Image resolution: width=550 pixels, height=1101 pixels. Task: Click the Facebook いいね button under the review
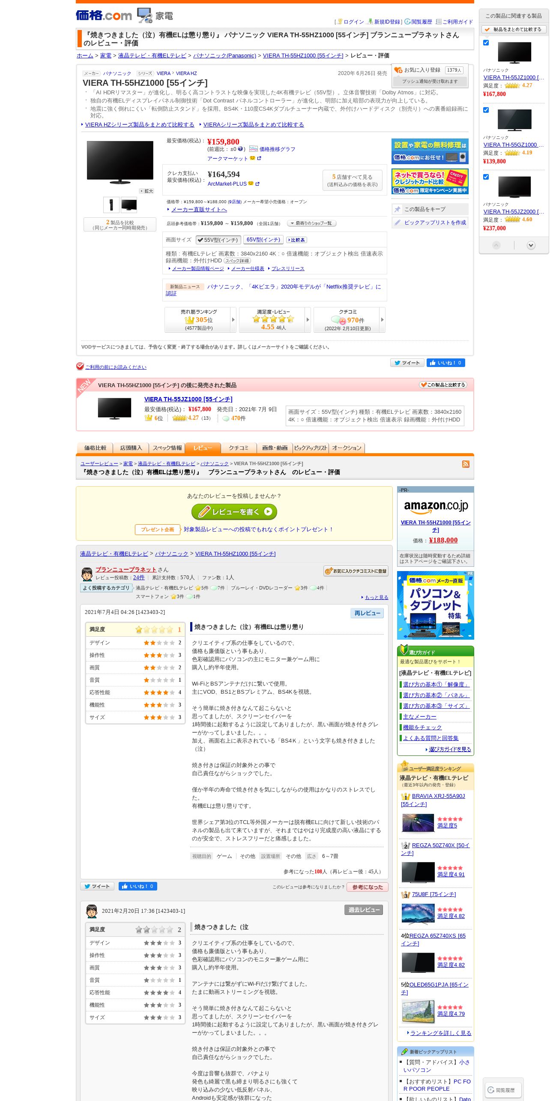click(x=138, y=886)
